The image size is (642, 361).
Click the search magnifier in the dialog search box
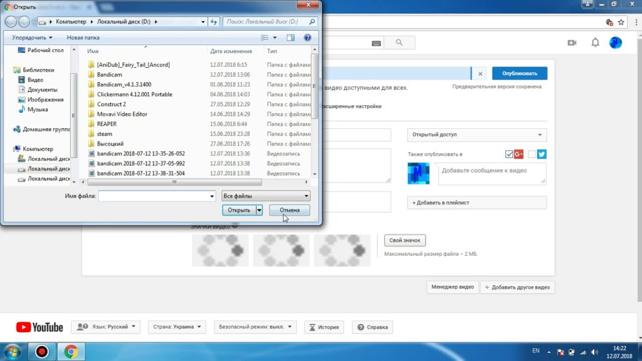tap(312, 22)
